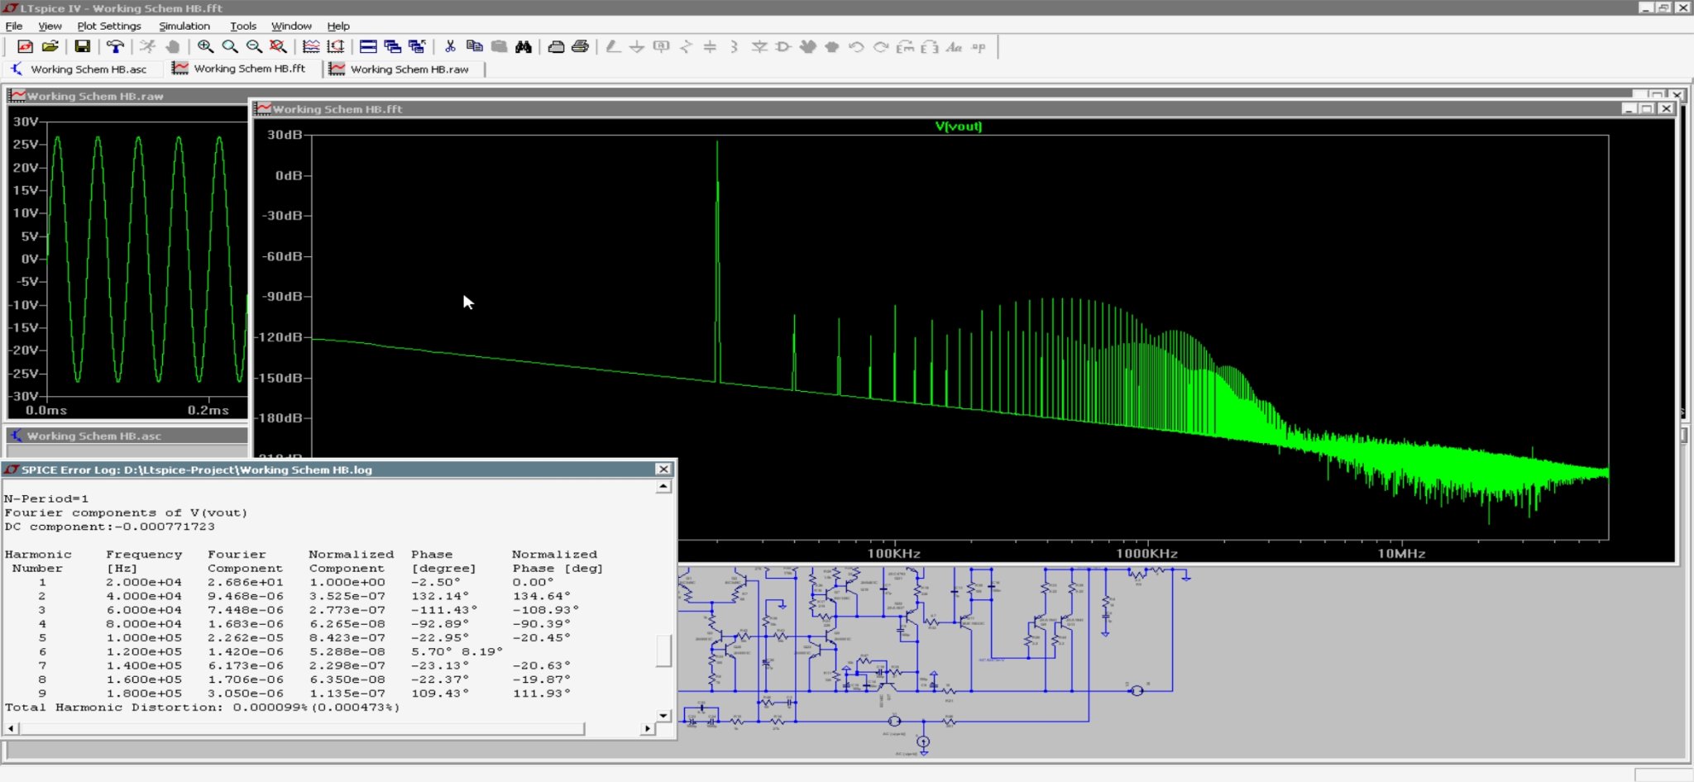Click the 100KHz frequency axis label
This screenshot has height=782, width=1694.
893,554
